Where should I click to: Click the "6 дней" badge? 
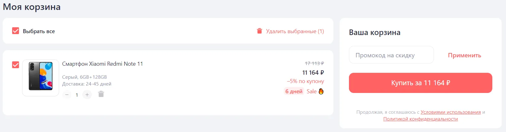pyautogui.click(x=294, y=91)
